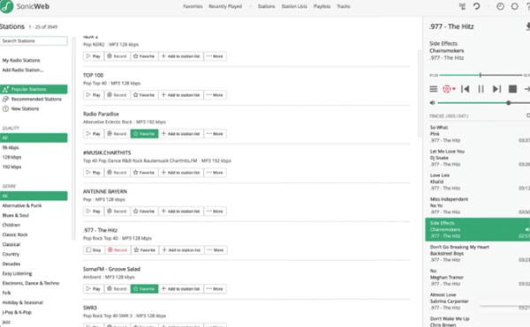Click the New Stations sidebar icon

pos(5,109)
